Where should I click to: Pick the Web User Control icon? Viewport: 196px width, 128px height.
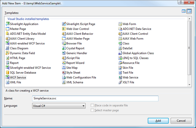(64, 29)
